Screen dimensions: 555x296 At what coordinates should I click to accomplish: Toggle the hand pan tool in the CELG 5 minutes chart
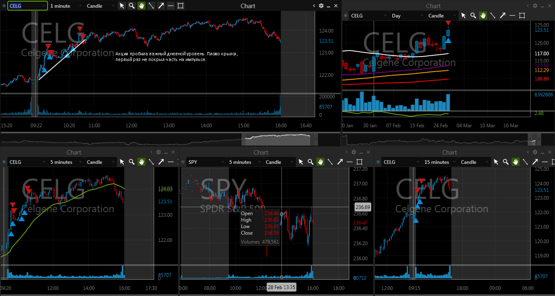pos(141,162)
